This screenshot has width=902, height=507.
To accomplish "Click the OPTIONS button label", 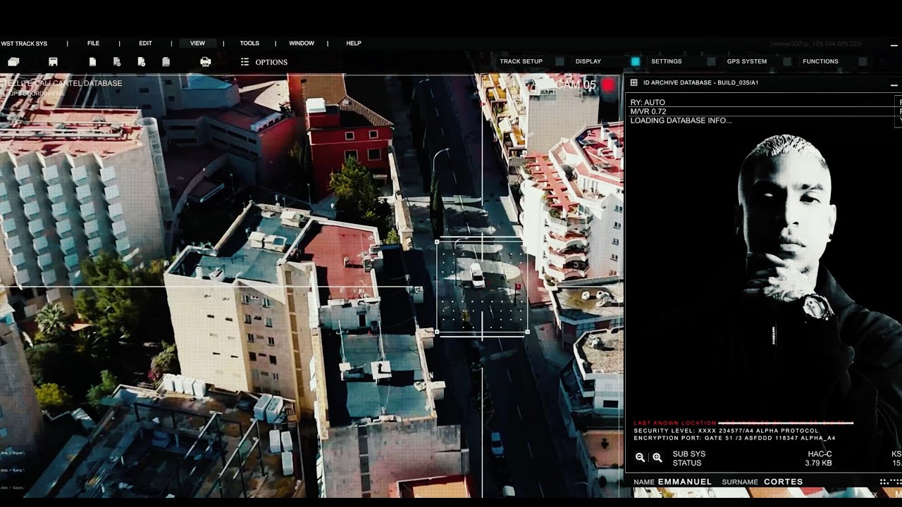I will point(271,62).
